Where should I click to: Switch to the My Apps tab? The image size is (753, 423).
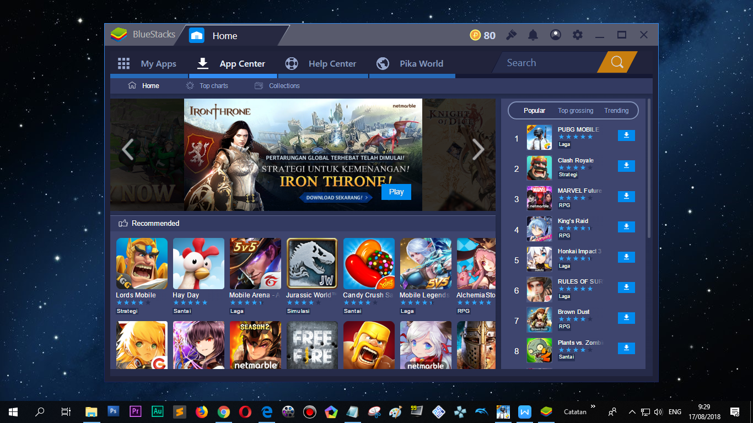(x=147, y=63)
